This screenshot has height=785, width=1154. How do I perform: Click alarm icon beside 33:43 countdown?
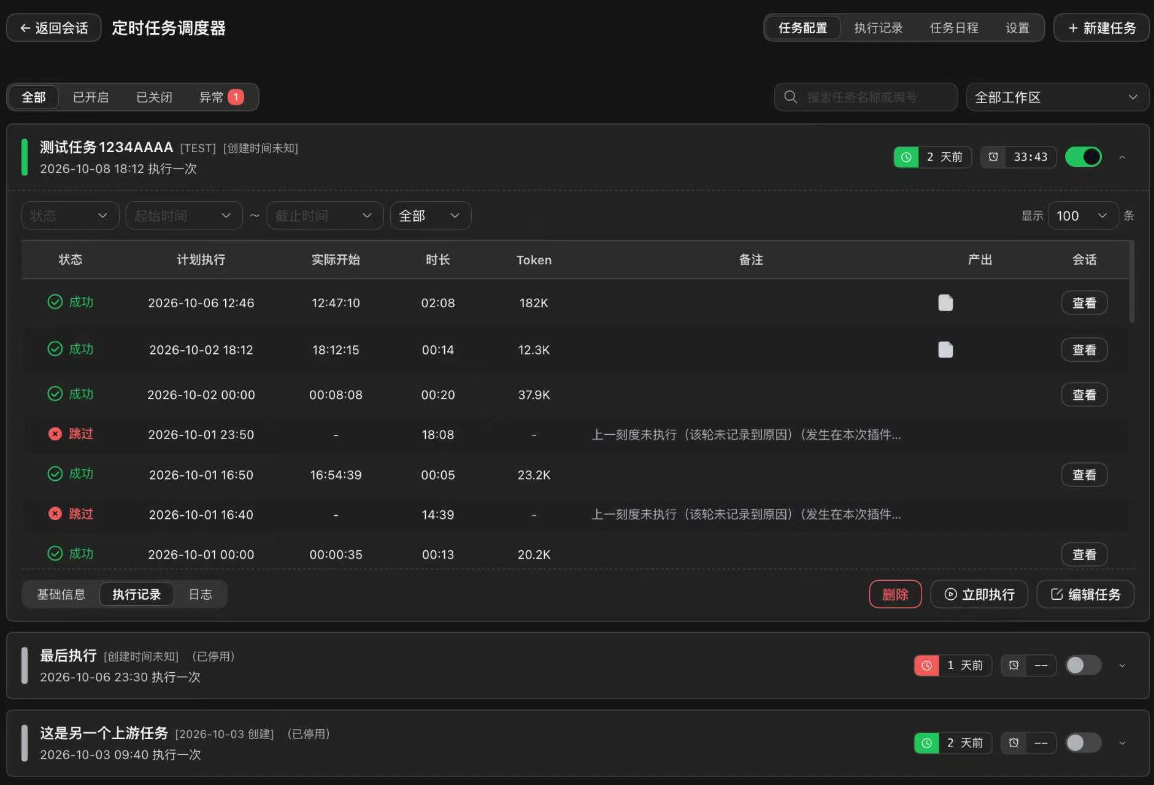(x=993, y=157)
